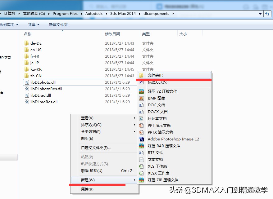Open the zh-CN folder

pyautogui.click(x=36, y=76)
